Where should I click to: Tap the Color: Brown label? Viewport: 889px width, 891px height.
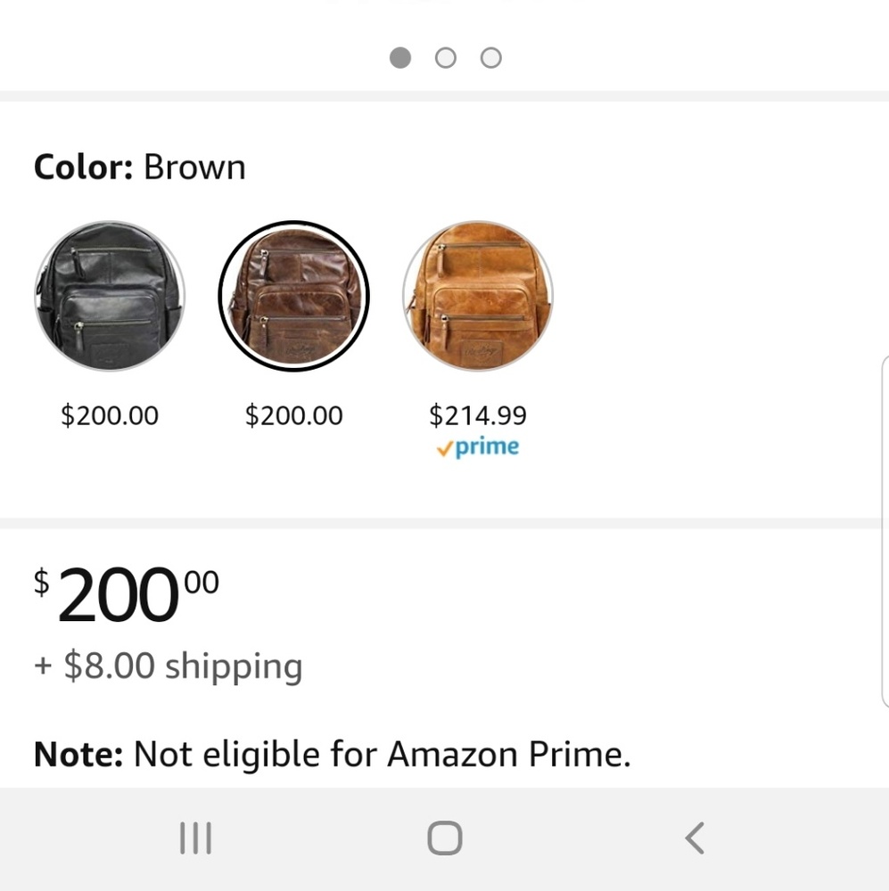[140, 168]
